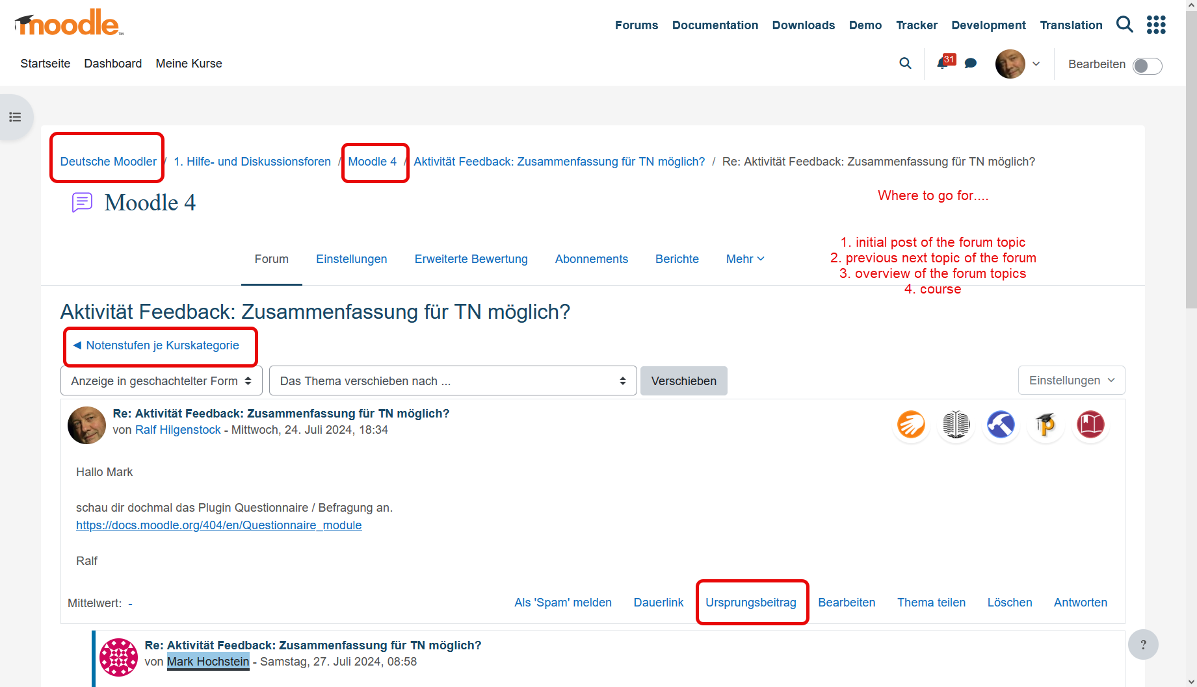Open Forums in top menu
Image resolution: width=1197 pixels, height=687 pixels.
[637, 25]
